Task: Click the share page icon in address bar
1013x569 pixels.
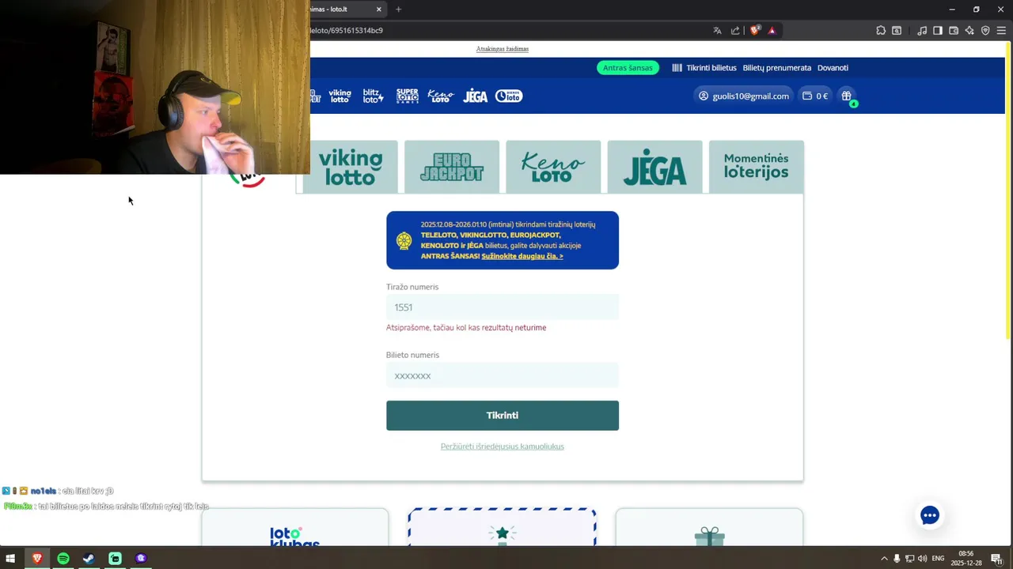Action: [735, 30]
